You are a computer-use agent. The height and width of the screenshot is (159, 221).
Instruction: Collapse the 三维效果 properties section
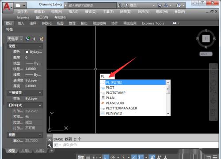click(x=40, y=93)
